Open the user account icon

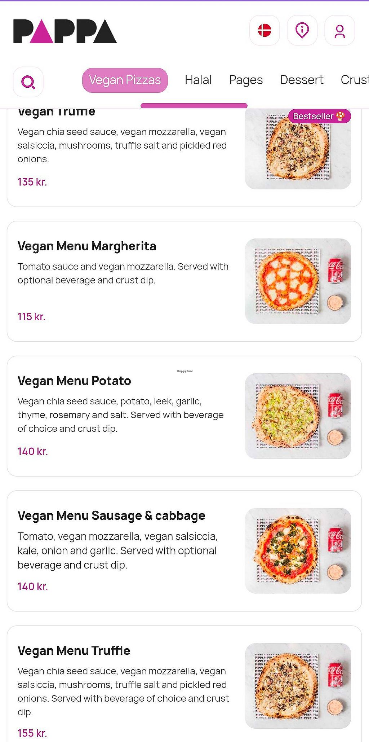[339, 31]
